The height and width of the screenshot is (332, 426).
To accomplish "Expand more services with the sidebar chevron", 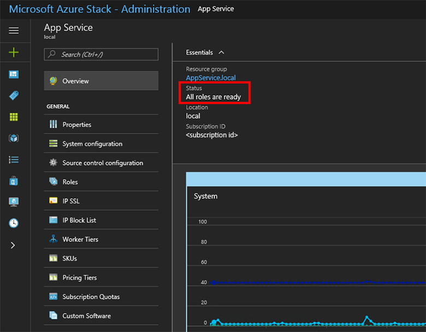I will (x=14, y=245).
